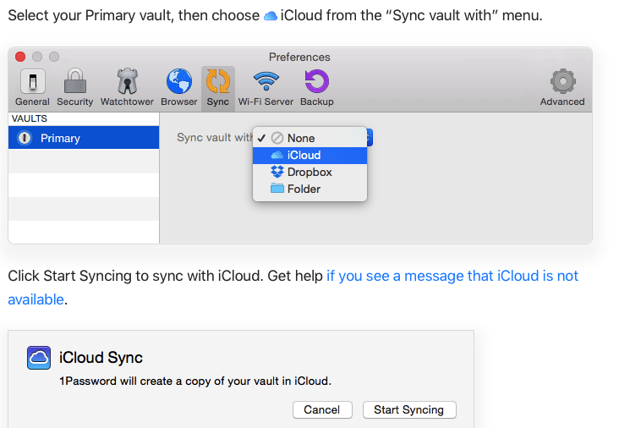Open the iCloud not available help link
641x428 pixels.
(x=293, y=288)
